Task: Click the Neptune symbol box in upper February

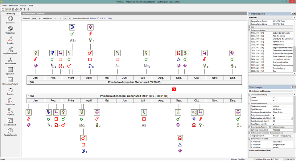Action: [x=52, y=53]
